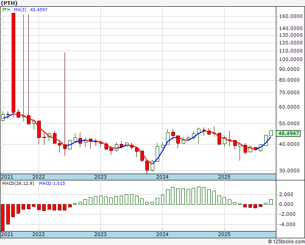Screen dimensions: 305x245
Task: Click the tall red 2021 candlestick body
Action: tap(13, 63)
